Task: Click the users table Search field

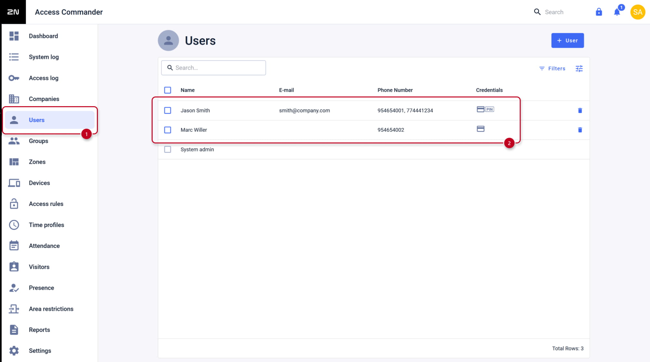Action: point(214,68)
